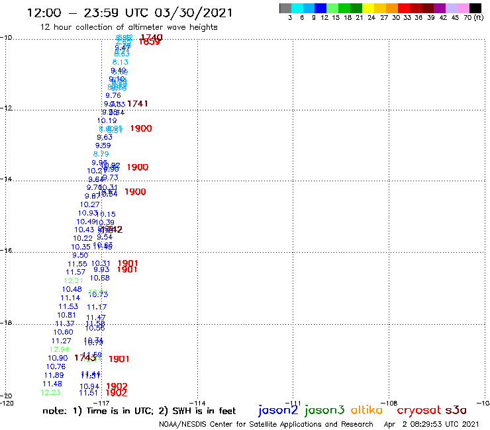This screenshot has width=490, height=430.
Task: Select the 'jason2' satellite legend label
Action: coord(278,410)
